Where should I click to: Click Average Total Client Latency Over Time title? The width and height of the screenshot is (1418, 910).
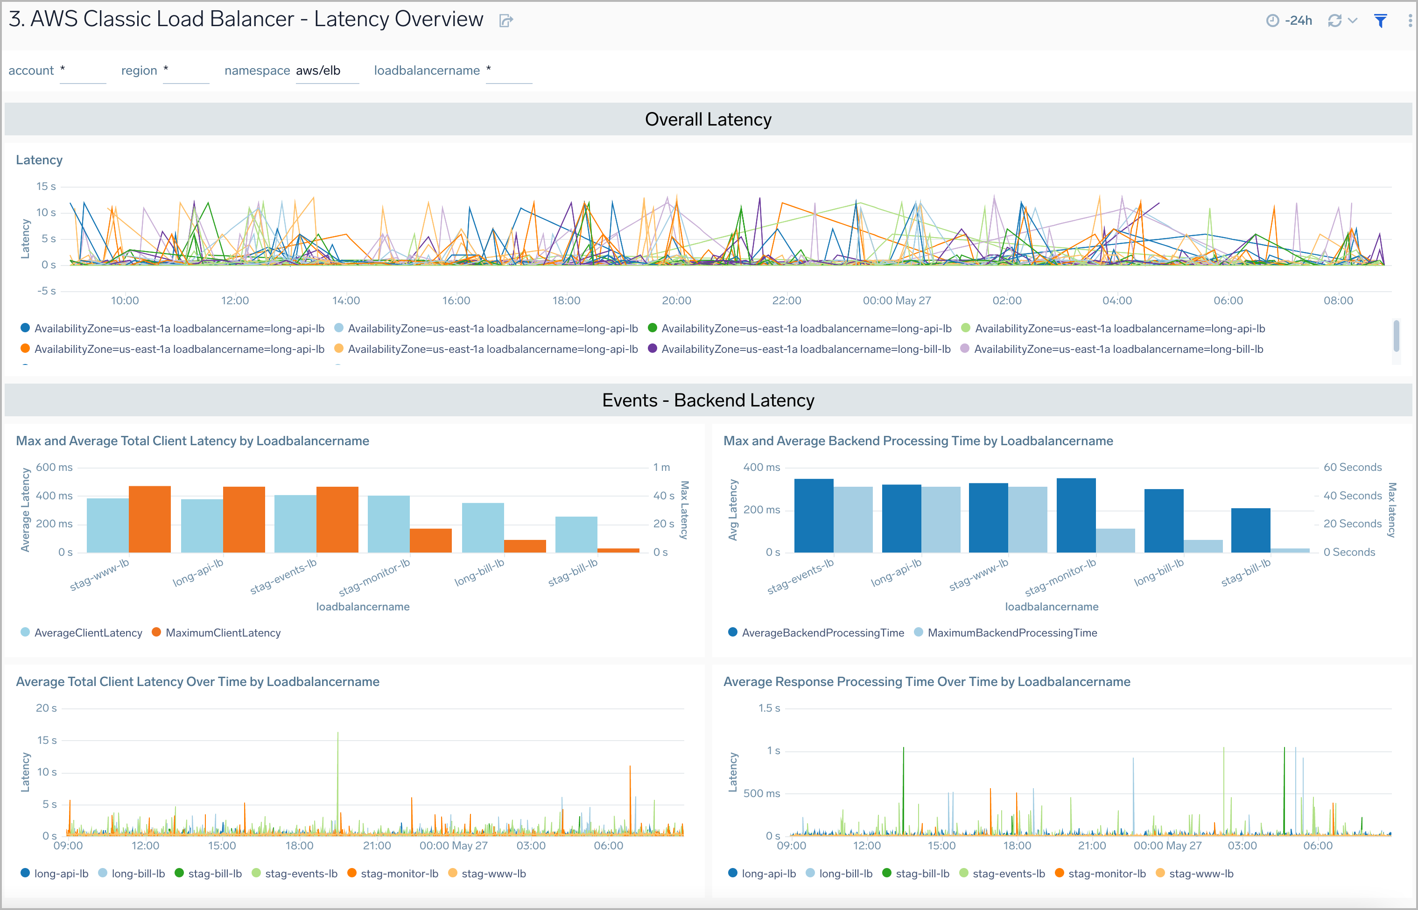click(198, 682)
